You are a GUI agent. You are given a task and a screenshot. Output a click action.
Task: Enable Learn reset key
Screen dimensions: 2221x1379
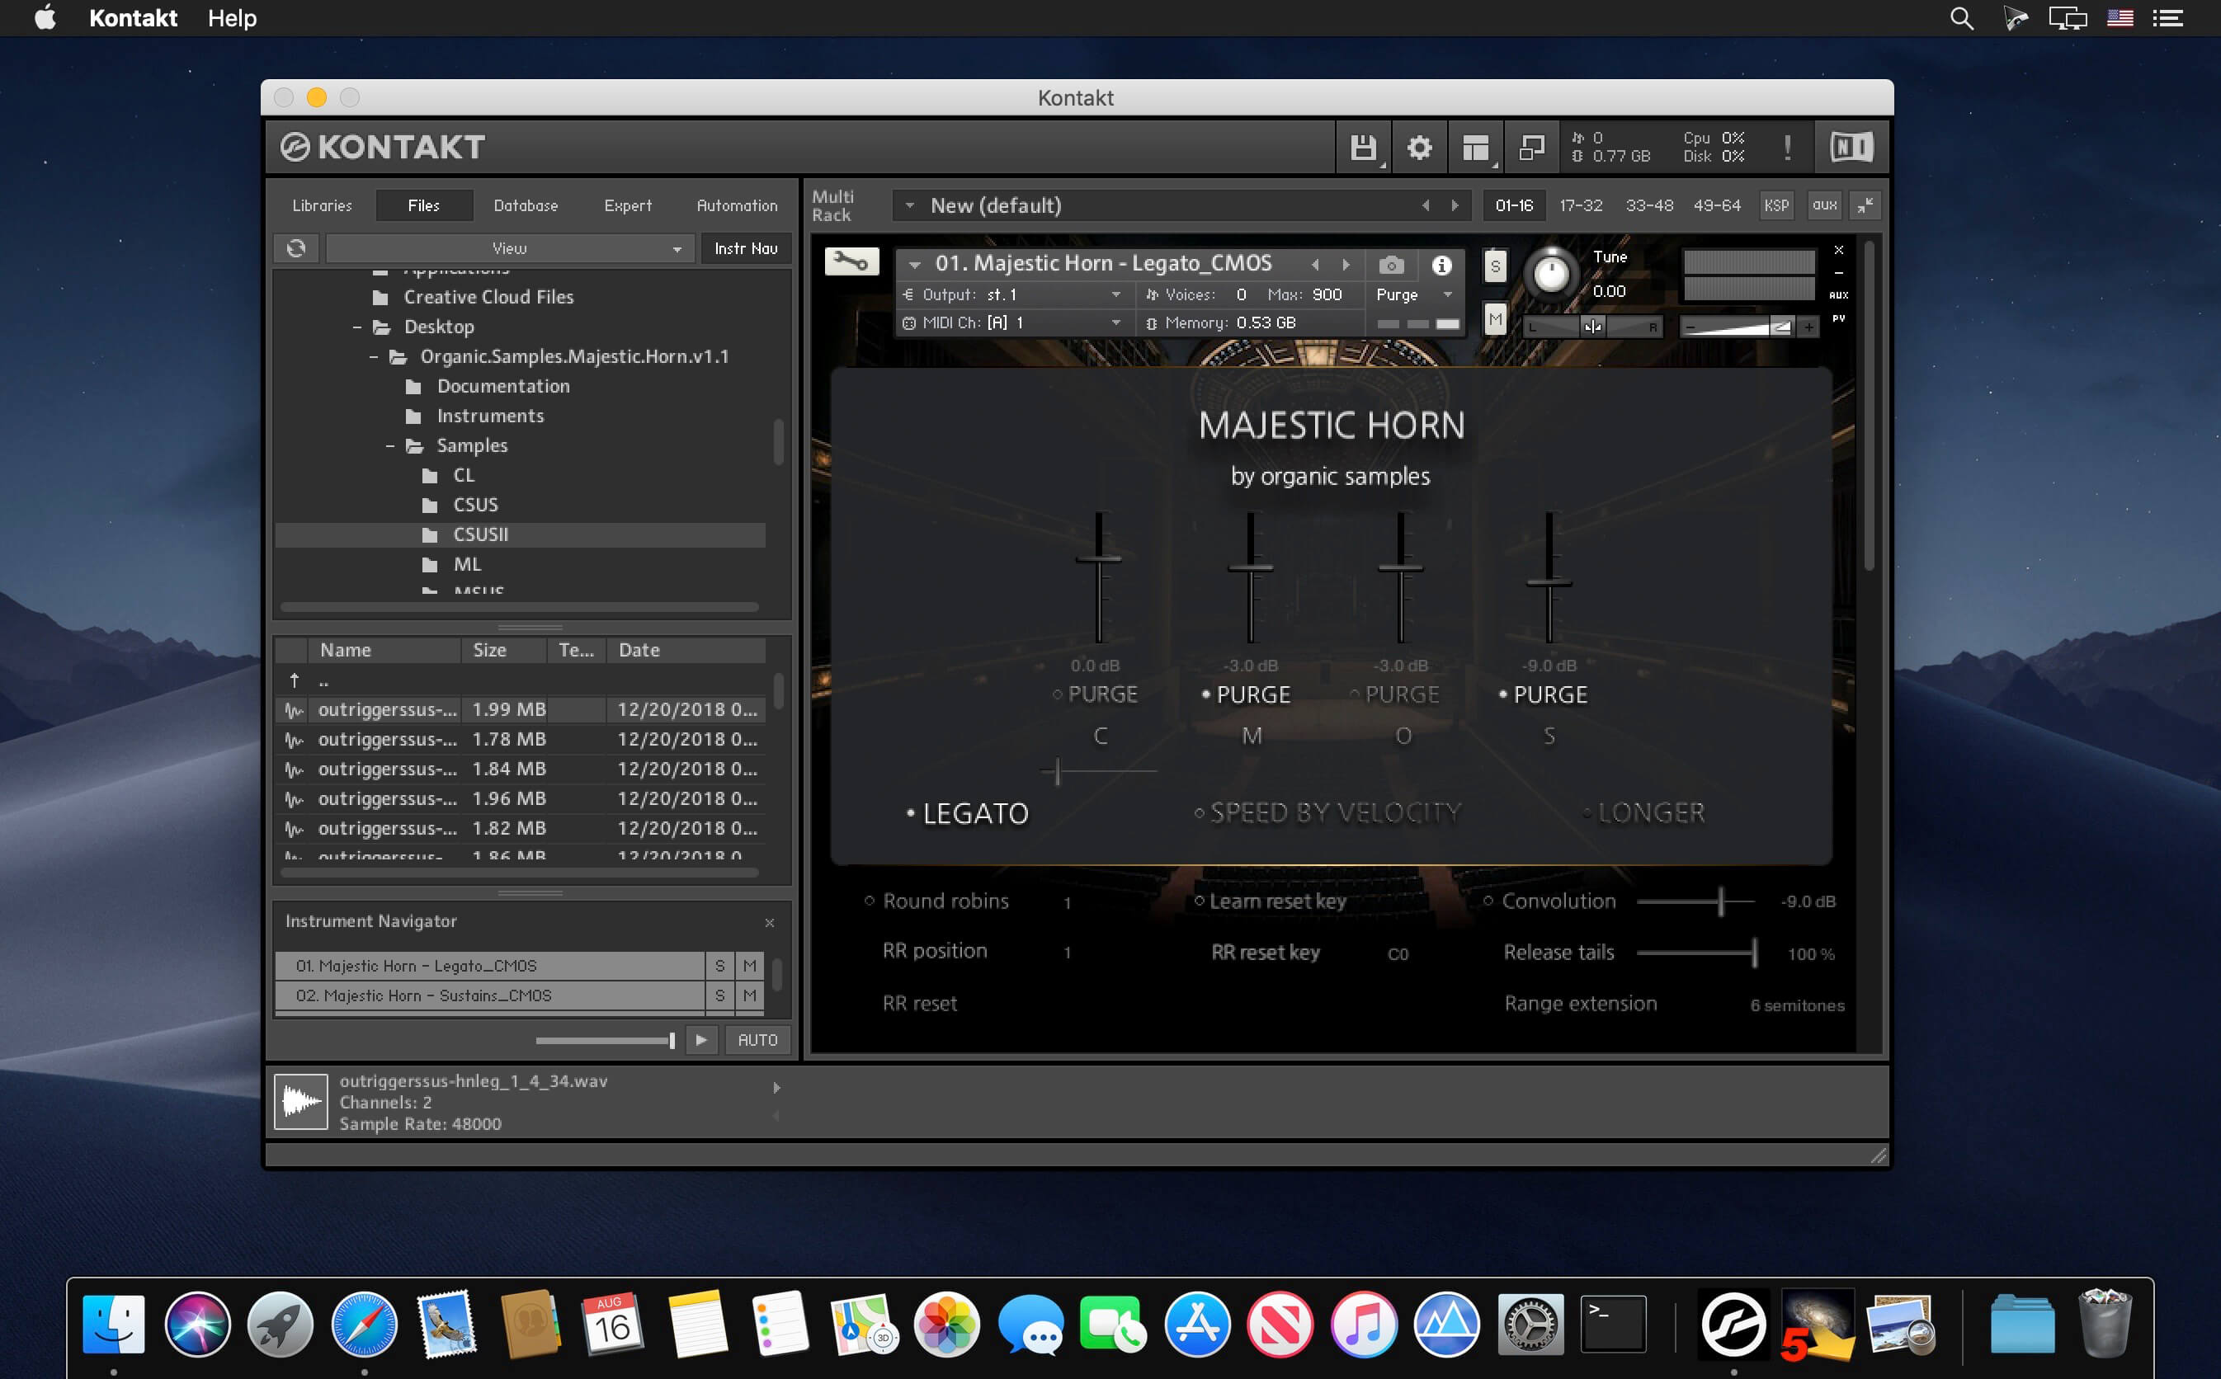[1271, 901]
